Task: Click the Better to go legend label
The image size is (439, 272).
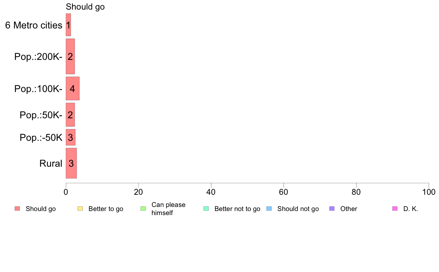Action: [x=106, y=209]
